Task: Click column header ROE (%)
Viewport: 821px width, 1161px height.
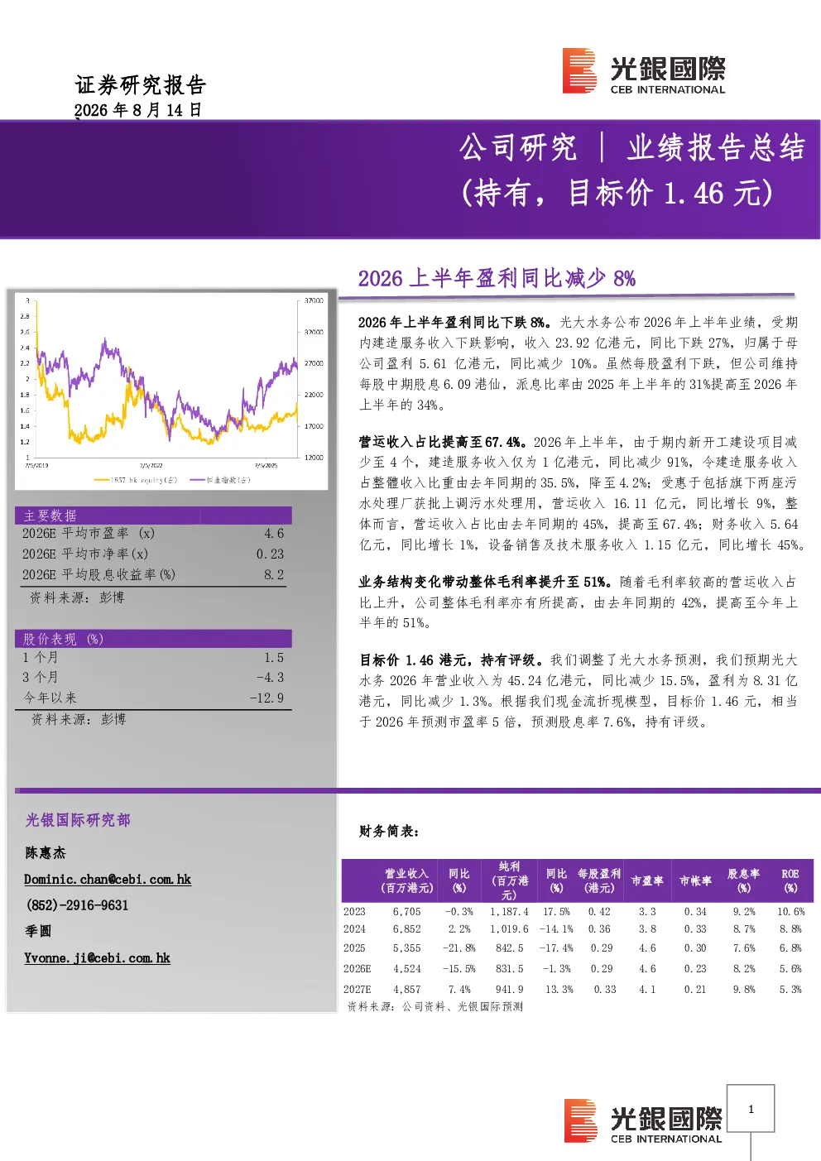Action: click(x=790, y=880)
